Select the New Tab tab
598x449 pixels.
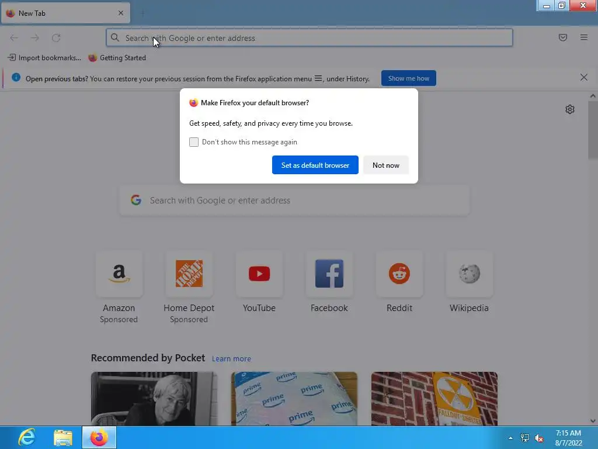coord(65,13)
